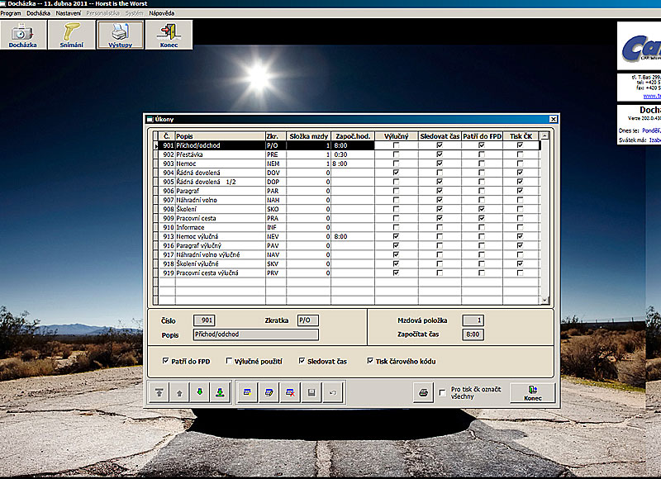Open the Nápověda menu
Screen dimensions: 661x479
click(161, 13)
